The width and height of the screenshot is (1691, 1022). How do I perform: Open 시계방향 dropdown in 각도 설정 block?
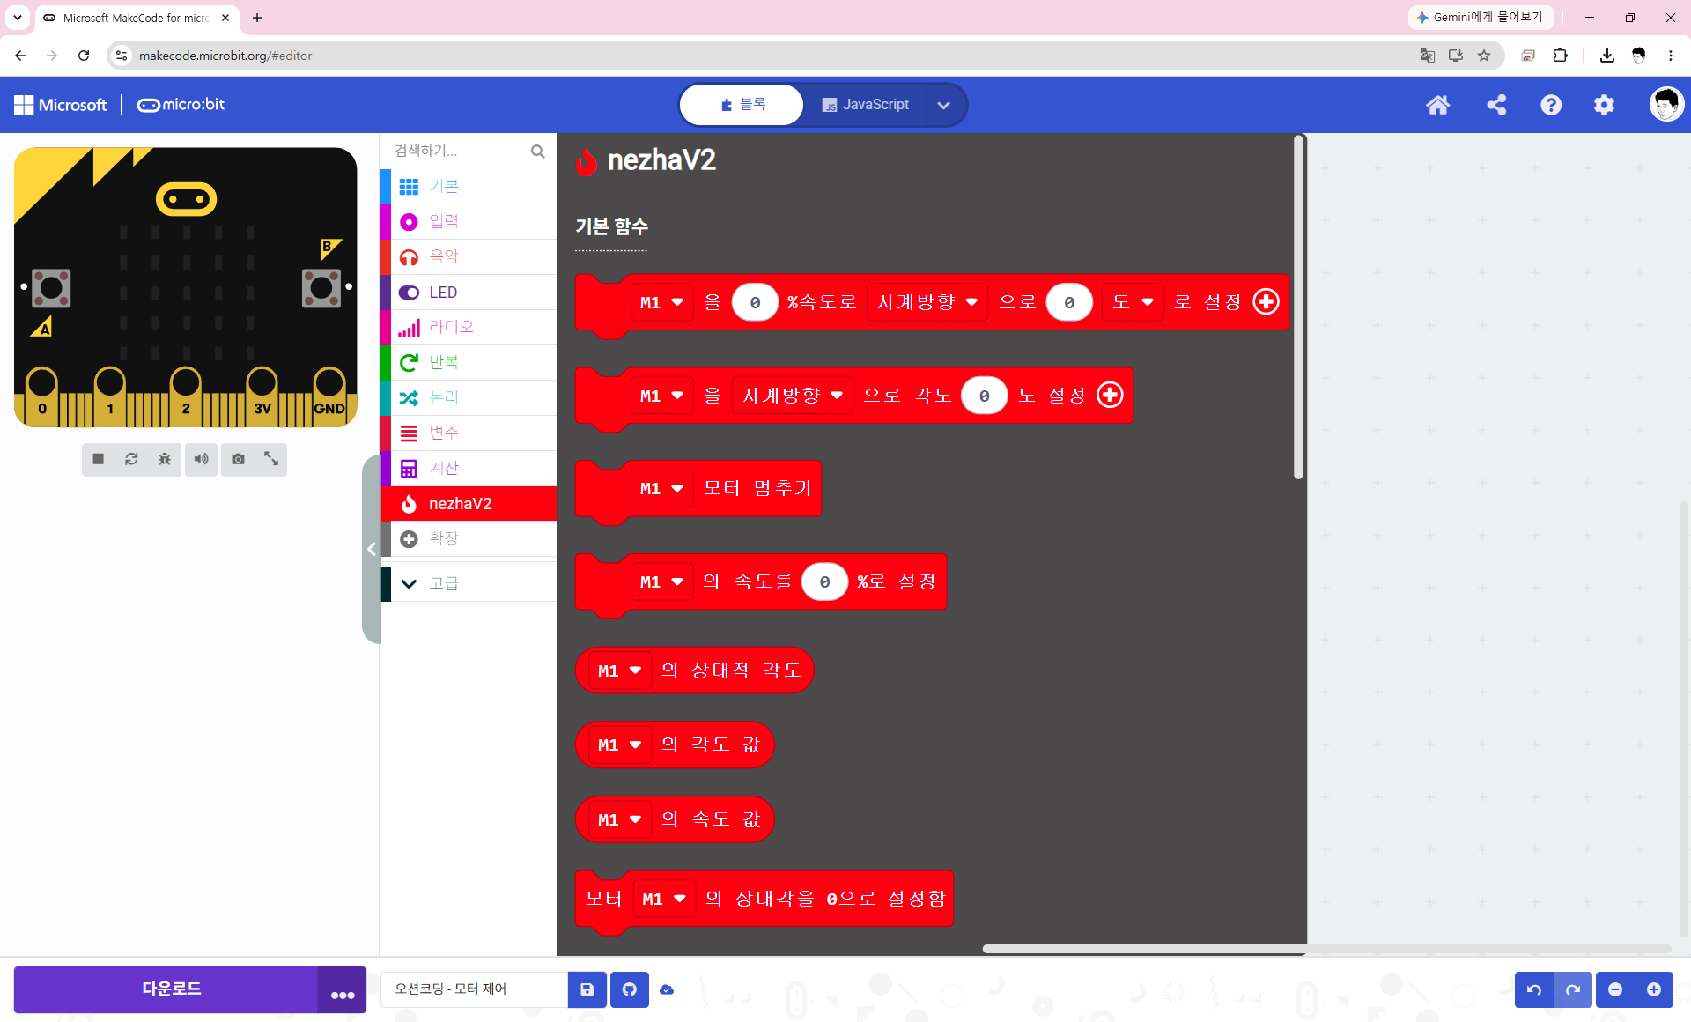tap(793, 396)
